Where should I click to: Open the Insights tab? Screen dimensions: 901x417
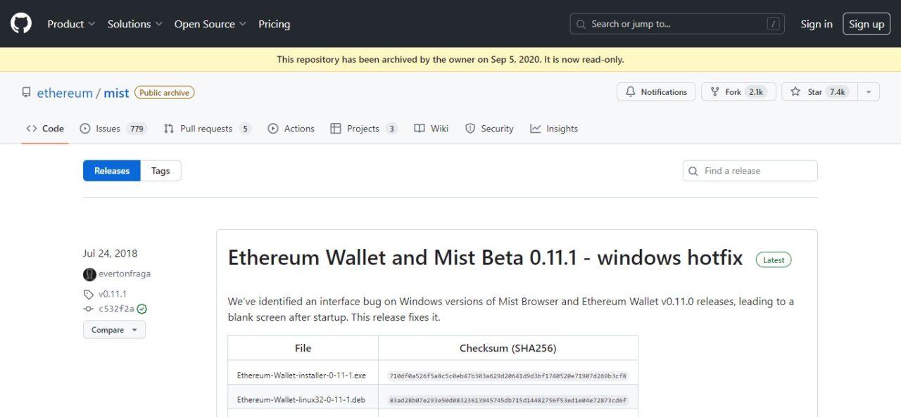pos(554,129)
